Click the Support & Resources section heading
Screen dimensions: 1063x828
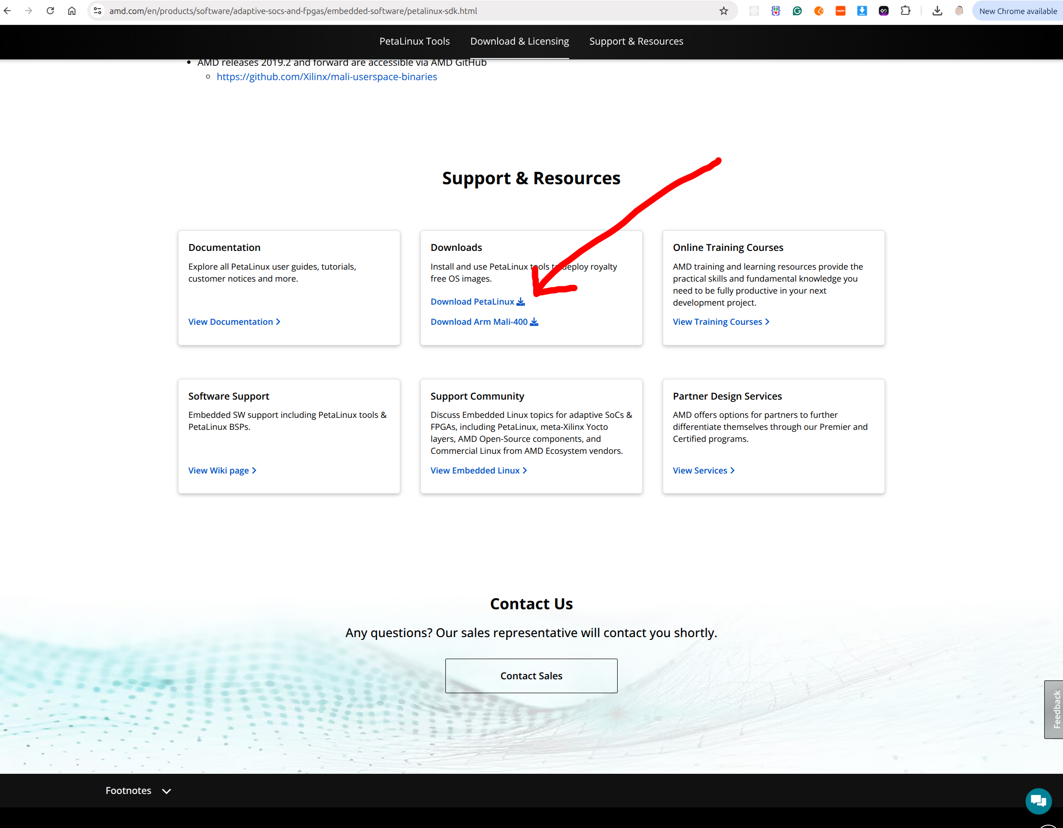pos(531,178)
